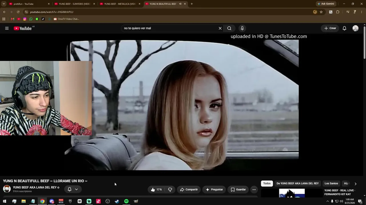Open the QR code extension icon

point(331,12)
